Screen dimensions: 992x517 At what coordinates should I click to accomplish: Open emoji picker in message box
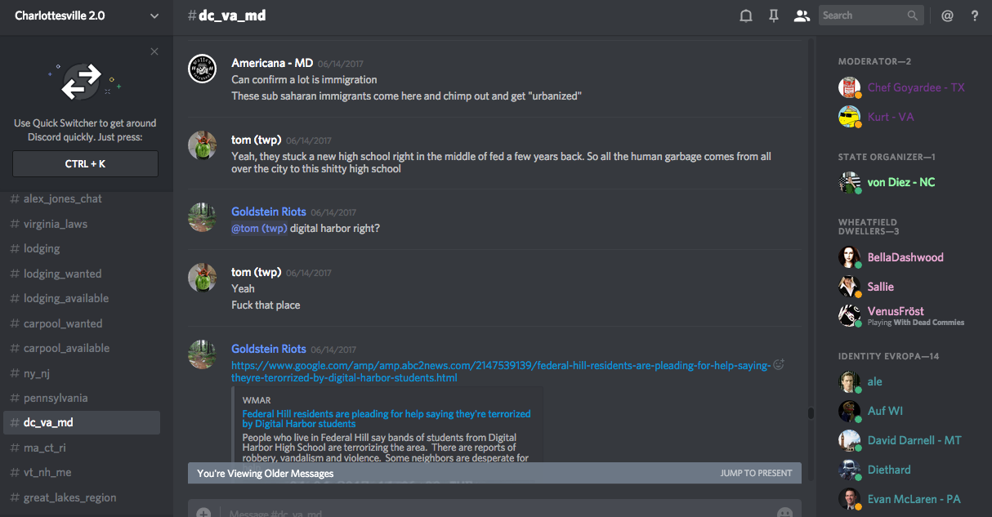pyautogui.click(x=784, y=513)
